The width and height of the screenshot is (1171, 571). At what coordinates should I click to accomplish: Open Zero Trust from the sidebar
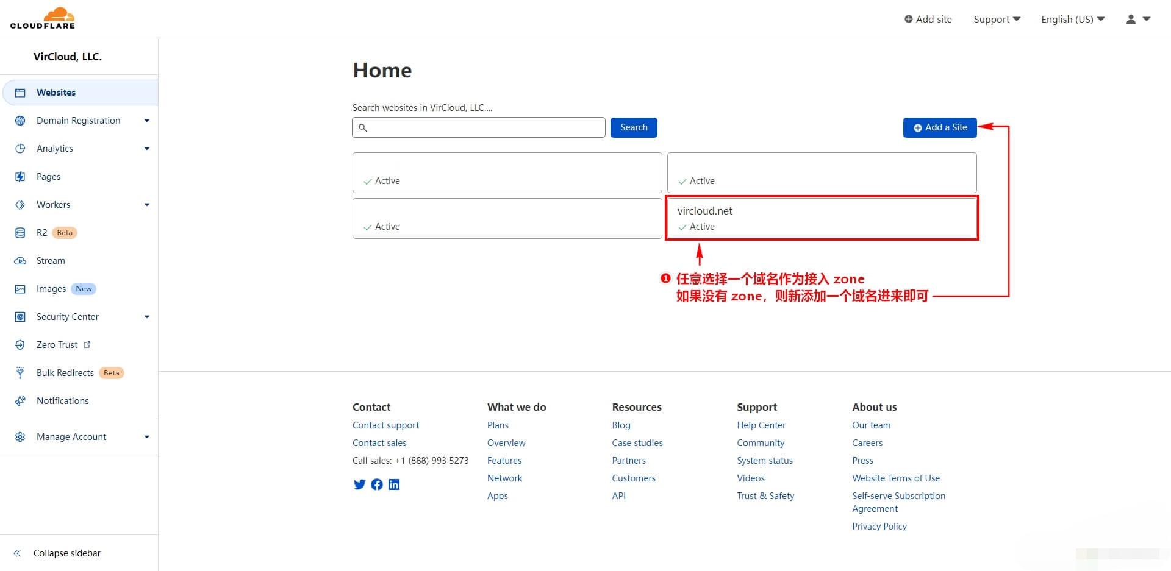(57, 345)
